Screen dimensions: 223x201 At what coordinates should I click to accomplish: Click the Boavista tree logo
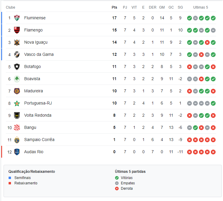[17, 79]
